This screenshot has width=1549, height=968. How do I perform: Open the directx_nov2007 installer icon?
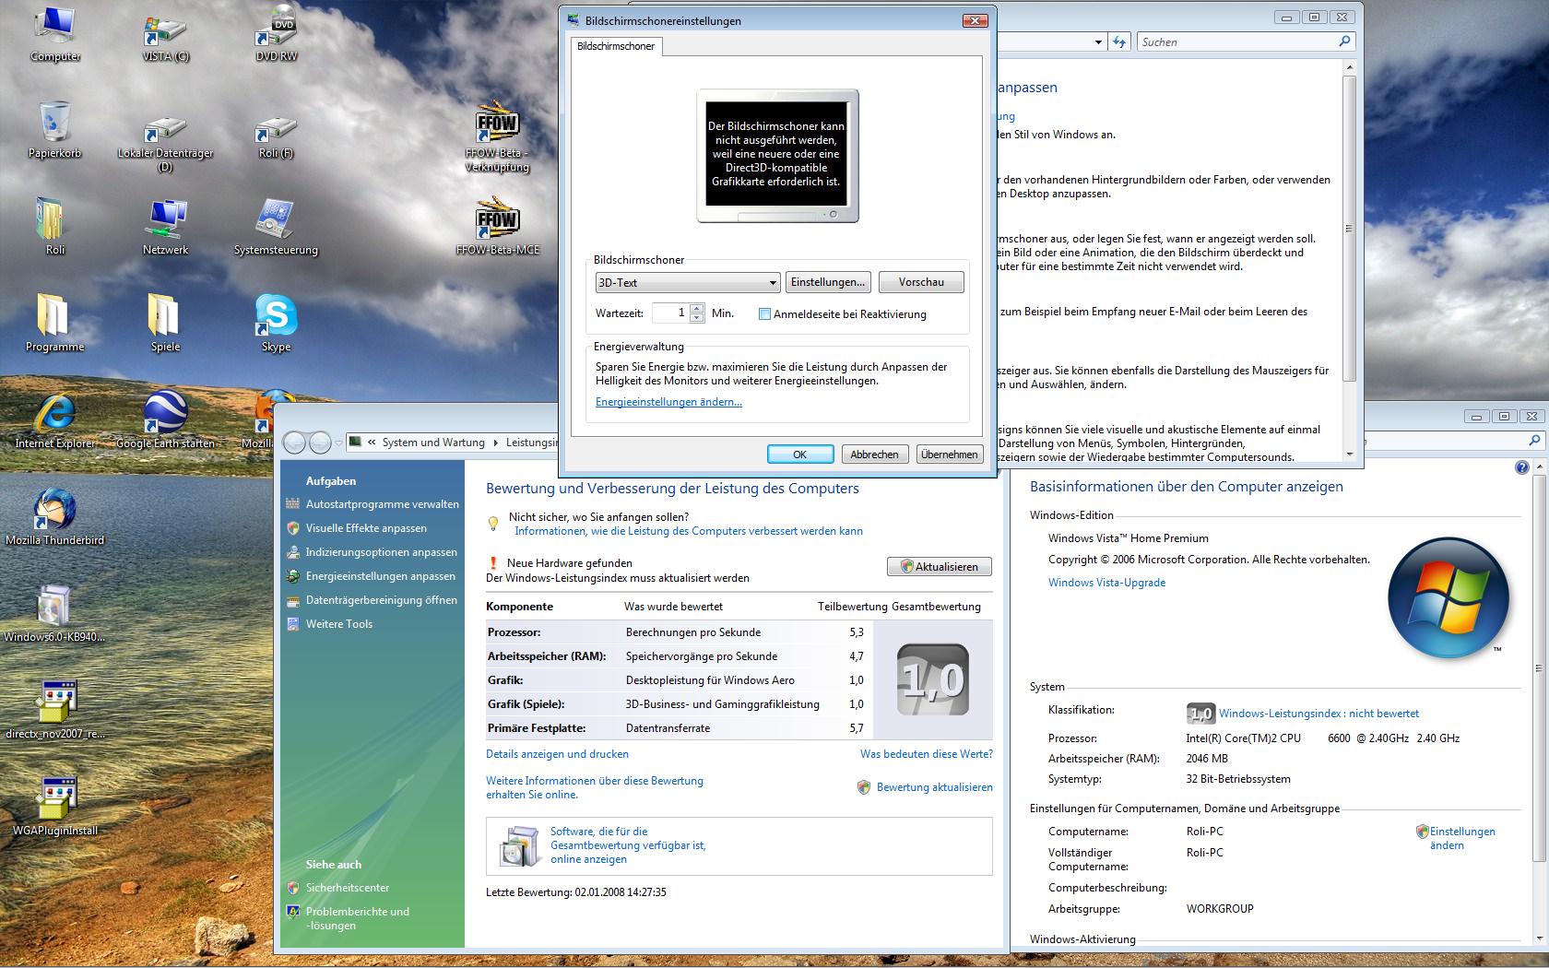(54, 711)
